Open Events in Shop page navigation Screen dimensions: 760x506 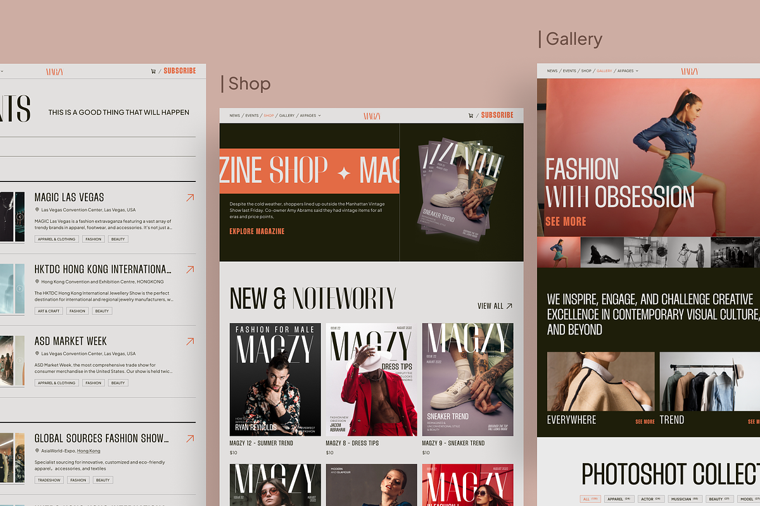click(252, 116)
